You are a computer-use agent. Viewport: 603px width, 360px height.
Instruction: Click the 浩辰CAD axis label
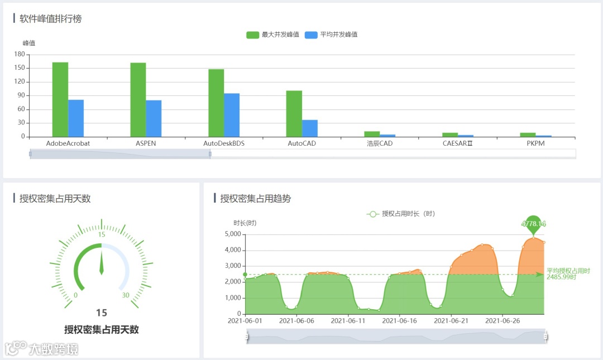tap(380, 143)
